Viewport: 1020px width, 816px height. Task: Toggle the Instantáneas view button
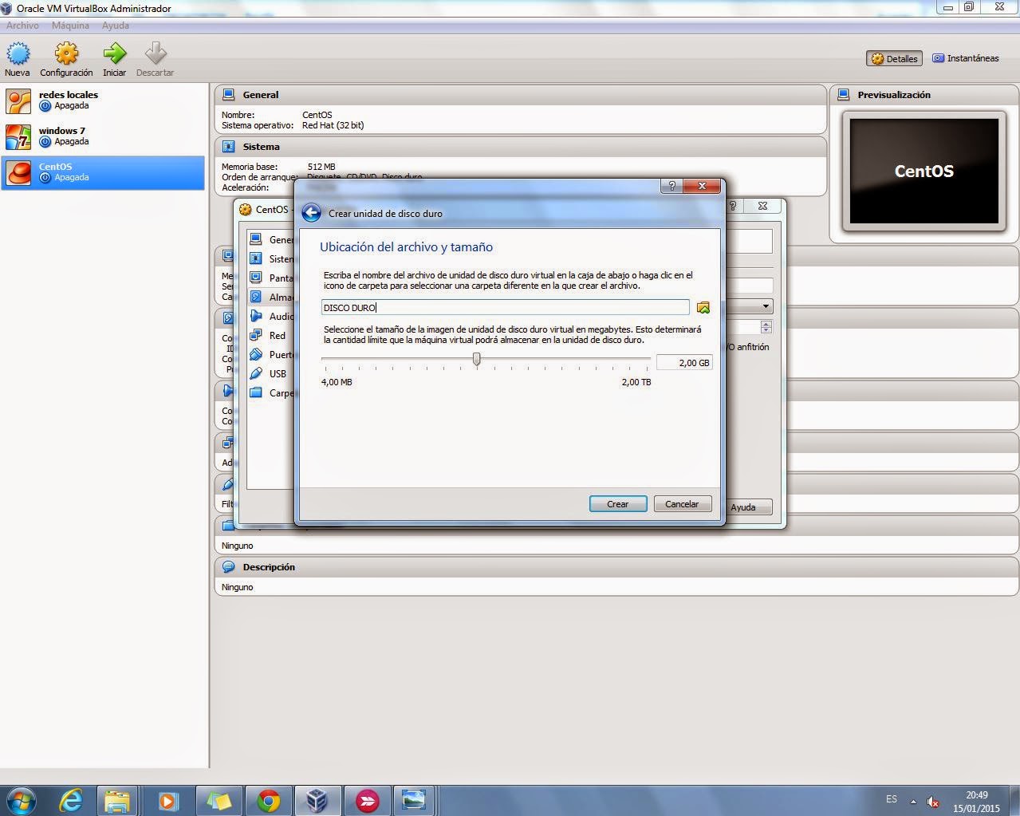coord(966,58)
